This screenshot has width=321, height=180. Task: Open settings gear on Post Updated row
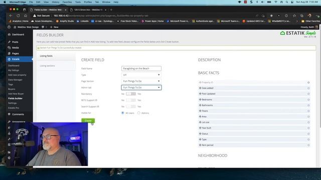[308, 94]
